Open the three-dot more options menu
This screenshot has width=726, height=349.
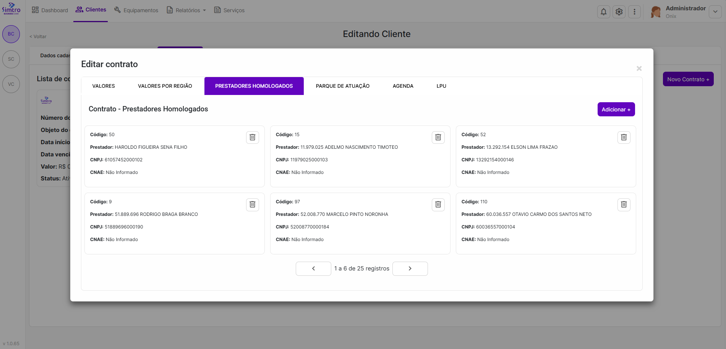coord(634,12)
